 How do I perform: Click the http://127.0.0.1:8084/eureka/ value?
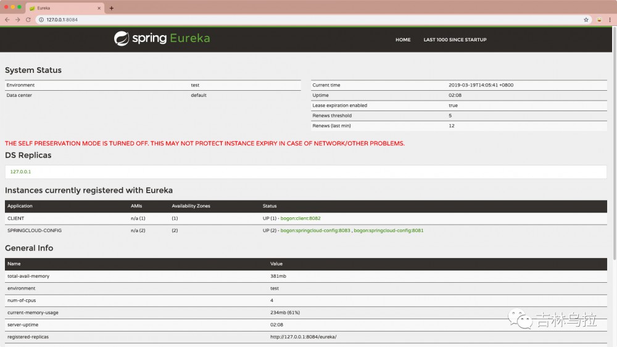point(304,337)
